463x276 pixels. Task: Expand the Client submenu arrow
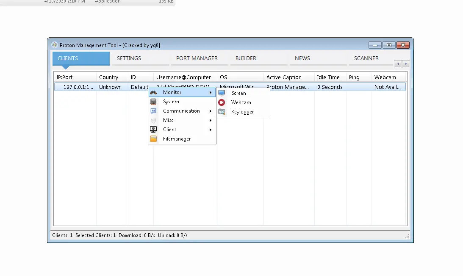click(x=211, y=129)
